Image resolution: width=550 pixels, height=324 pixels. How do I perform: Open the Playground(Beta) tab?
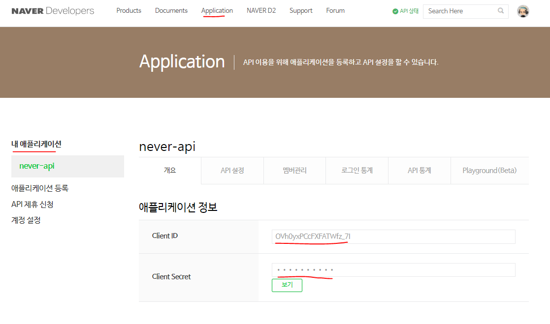point(489,170)
